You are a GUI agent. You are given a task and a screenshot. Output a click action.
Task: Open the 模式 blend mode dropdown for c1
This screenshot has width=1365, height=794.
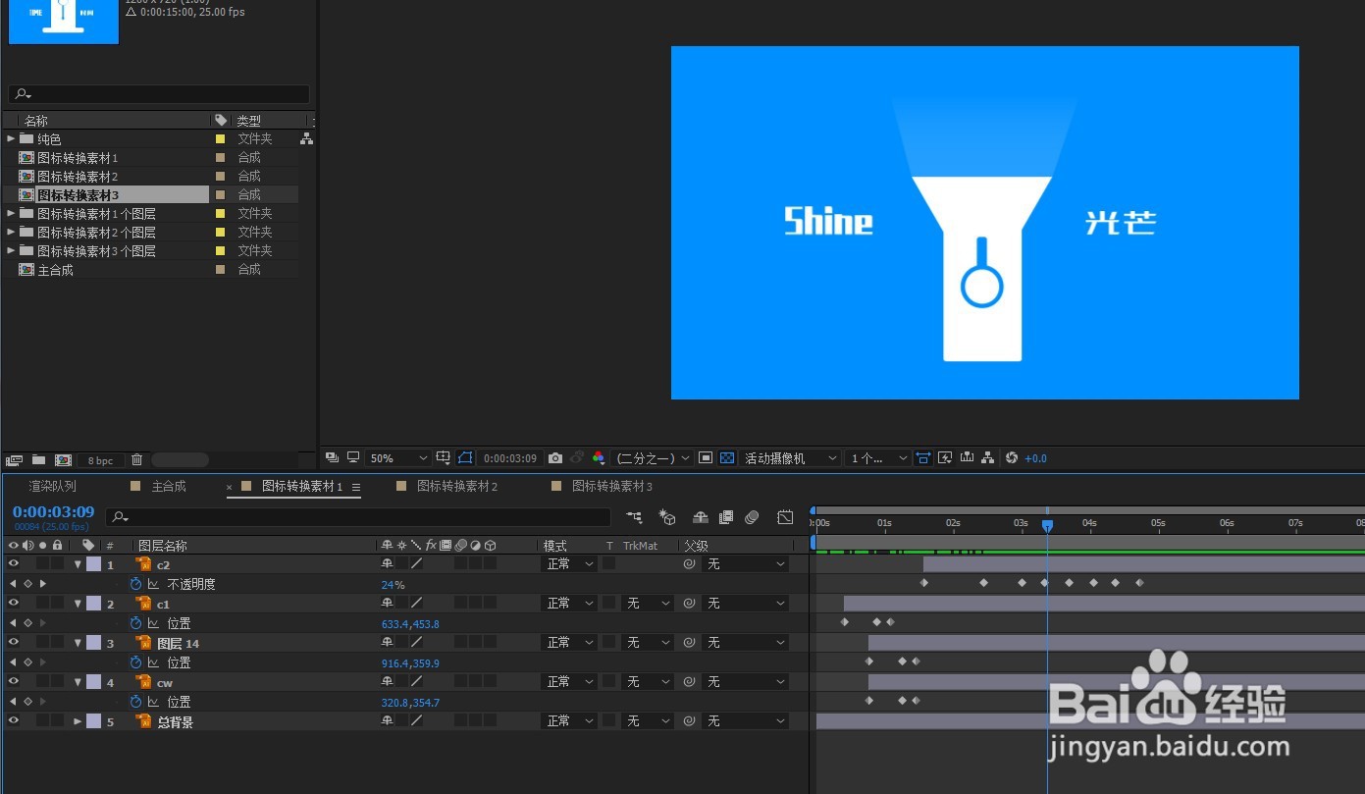tap(568, 603)
